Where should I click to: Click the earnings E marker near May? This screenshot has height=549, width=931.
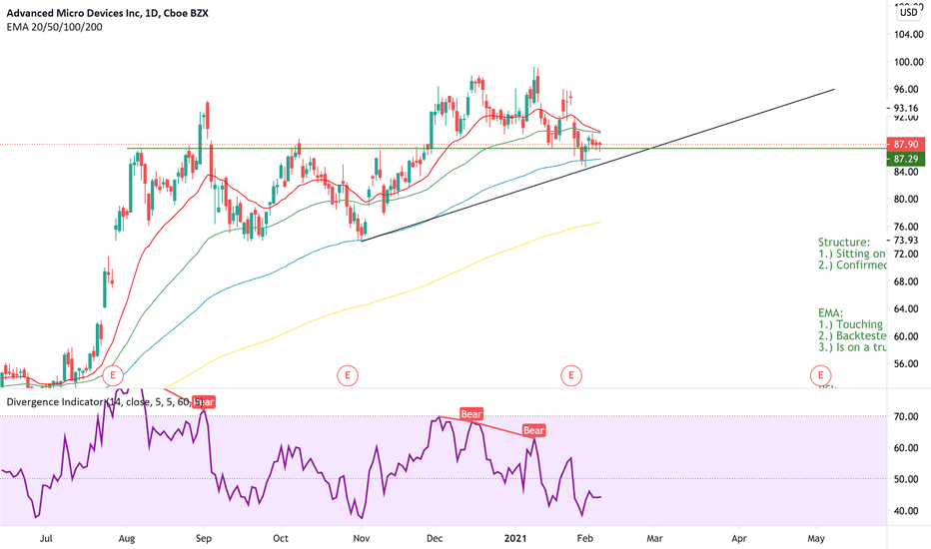coord(820,375)
